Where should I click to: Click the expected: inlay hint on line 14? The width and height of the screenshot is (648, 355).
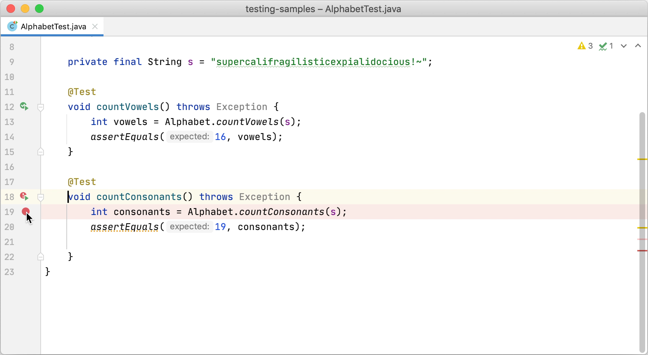coord(189,137)
